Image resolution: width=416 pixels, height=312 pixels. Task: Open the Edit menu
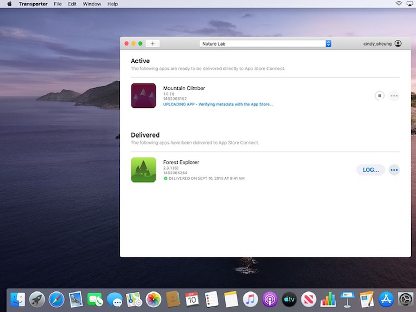[x=72, y=4]
